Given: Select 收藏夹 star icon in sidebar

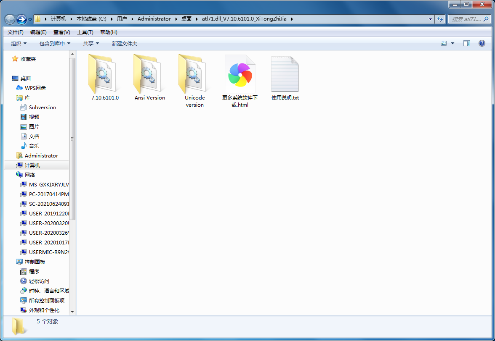Looking at the screenshot, I should tap(14, 59).
